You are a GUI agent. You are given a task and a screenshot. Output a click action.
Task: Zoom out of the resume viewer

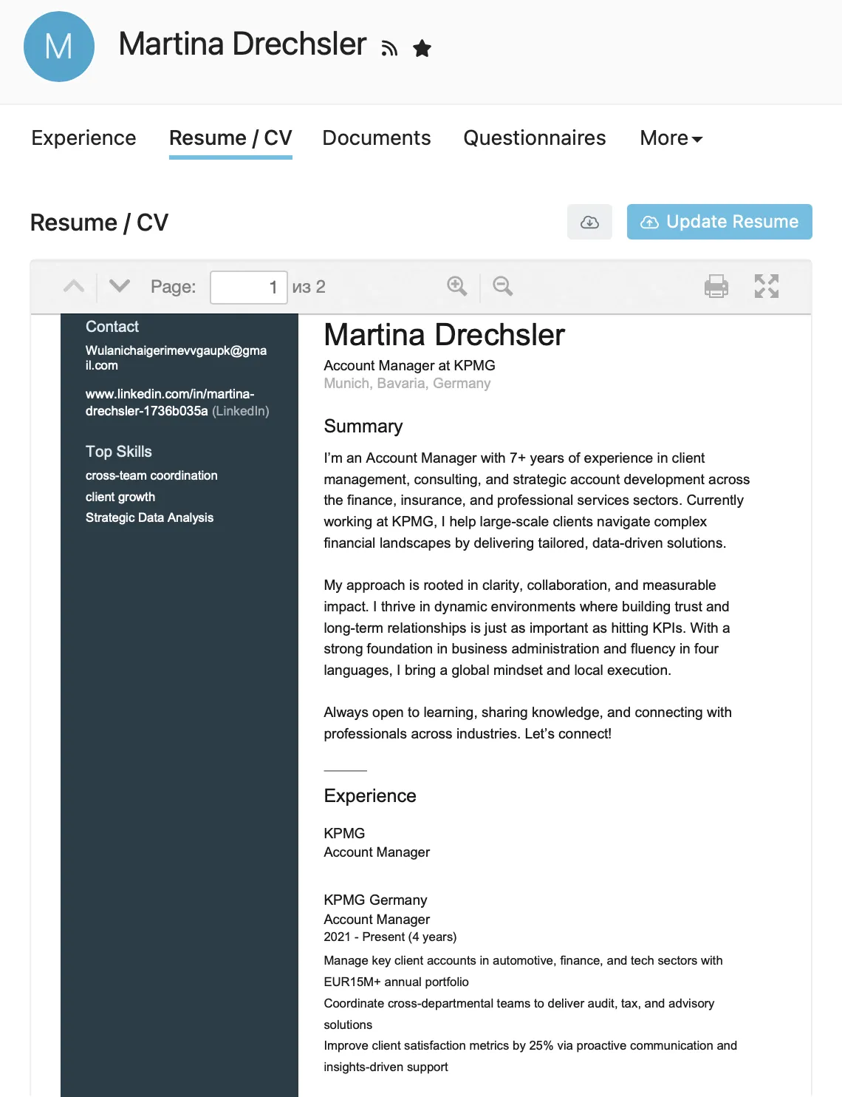click(503, 286)
